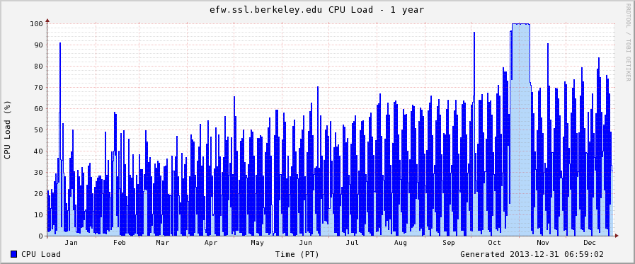635x264 pixels.
Task: Select the Oct label on time axis
Action: point(494,243)
